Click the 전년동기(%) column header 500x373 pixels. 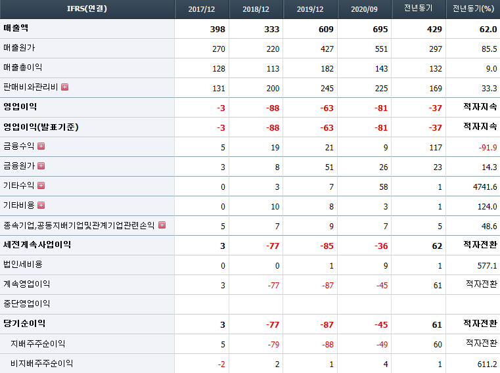coord(473,9)
